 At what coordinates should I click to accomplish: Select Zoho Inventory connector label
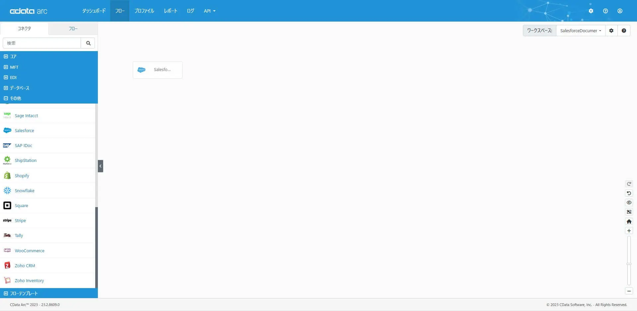tap(29, 280)
